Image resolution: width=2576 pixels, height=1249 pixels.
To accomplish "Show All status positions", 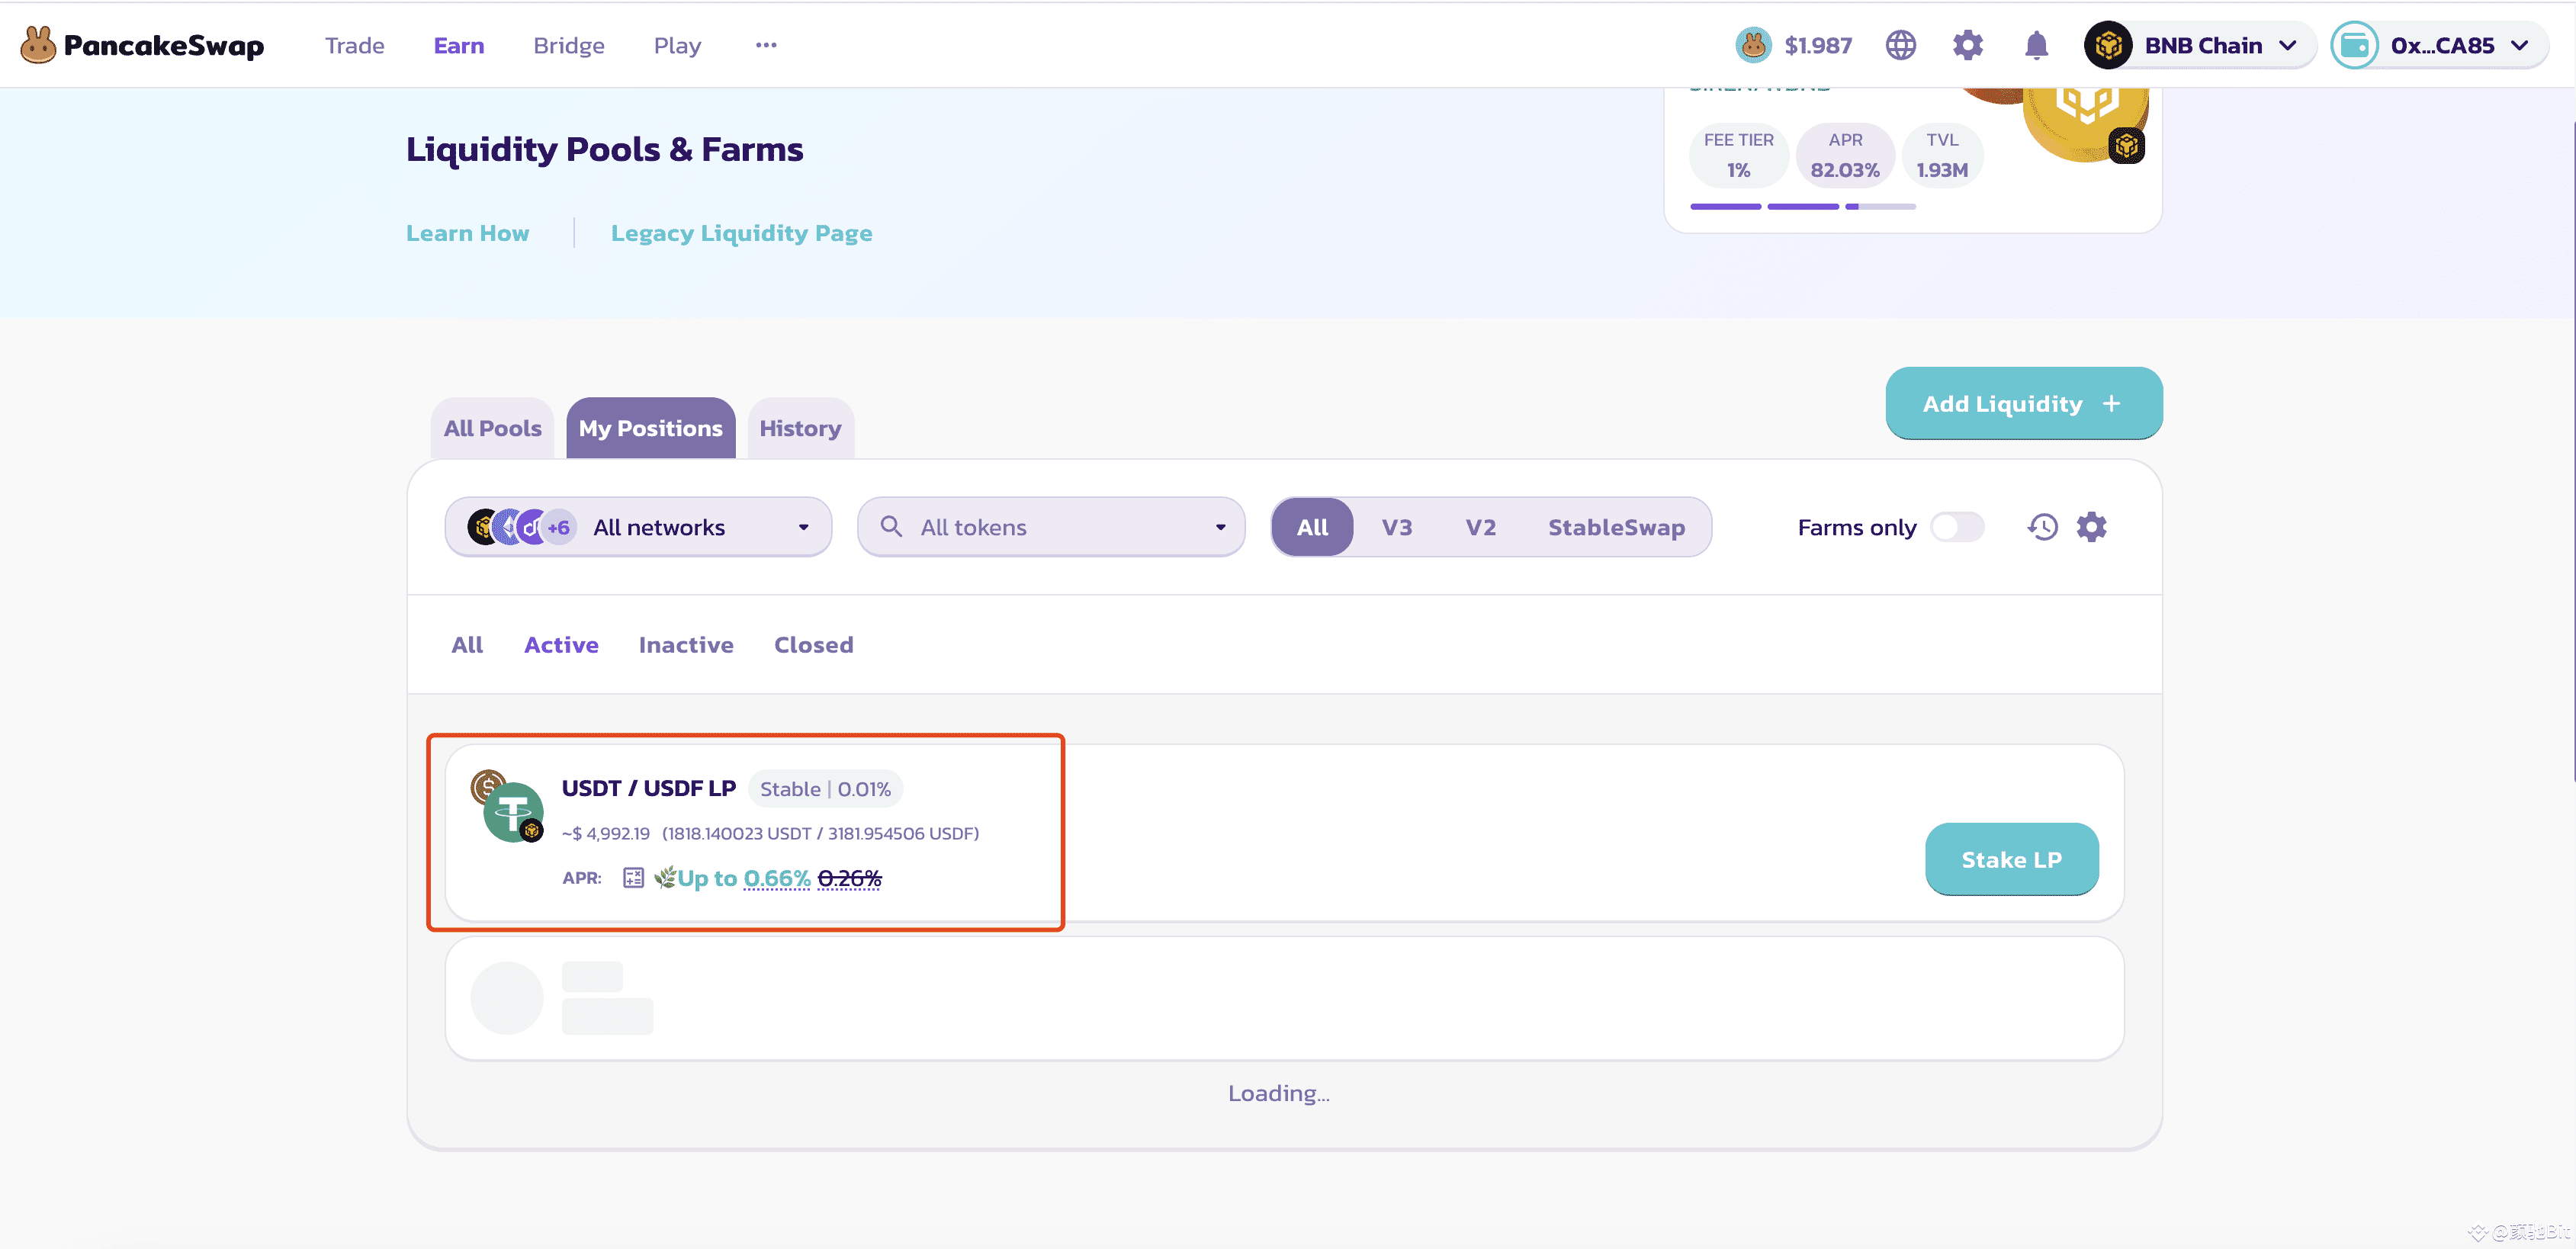I will 466,645.
